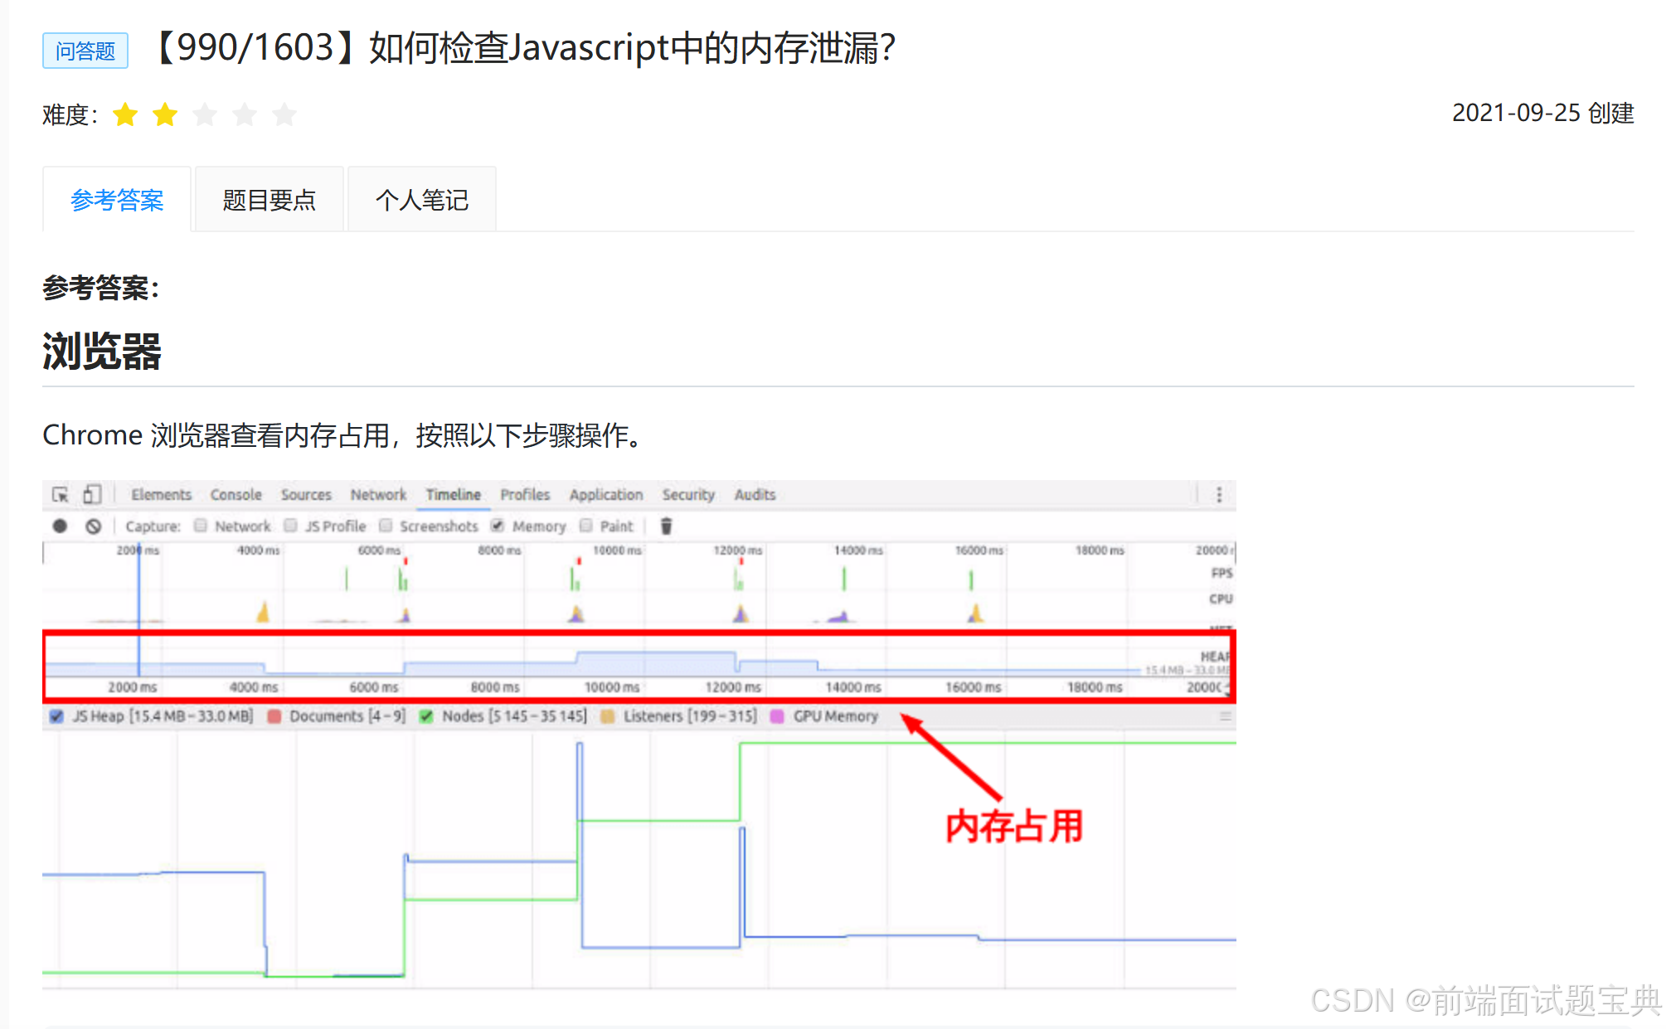The width and height of the screenshot is (1666, 1029).
Task: Click the 参考答案 tab
Action: (x=117, y=200)
